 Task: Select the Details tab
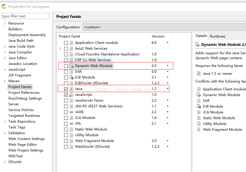201,36
